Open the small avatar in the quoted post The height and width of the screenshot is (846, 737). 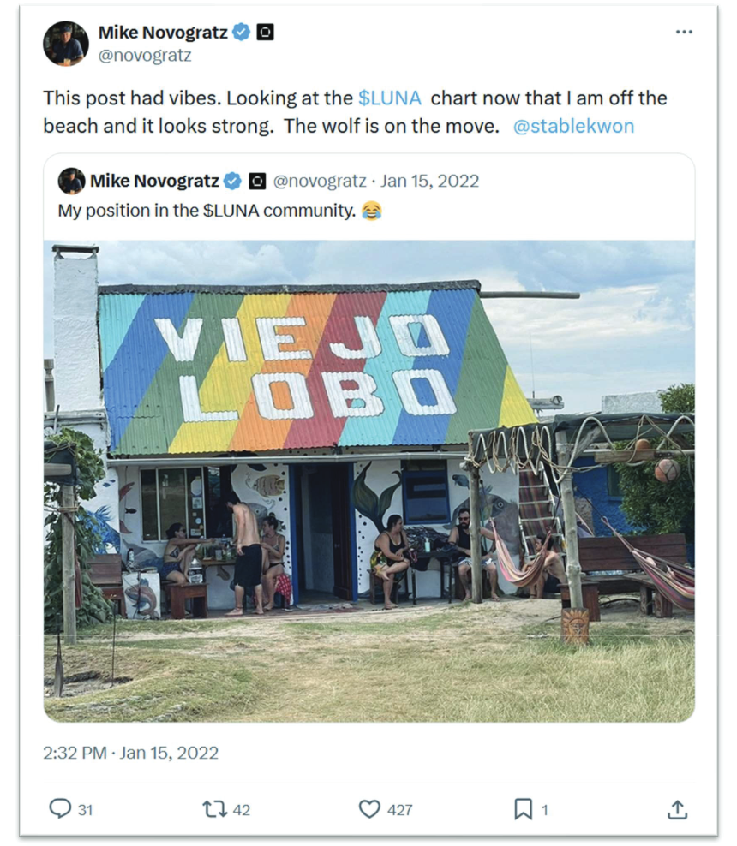tap(71, 181)
